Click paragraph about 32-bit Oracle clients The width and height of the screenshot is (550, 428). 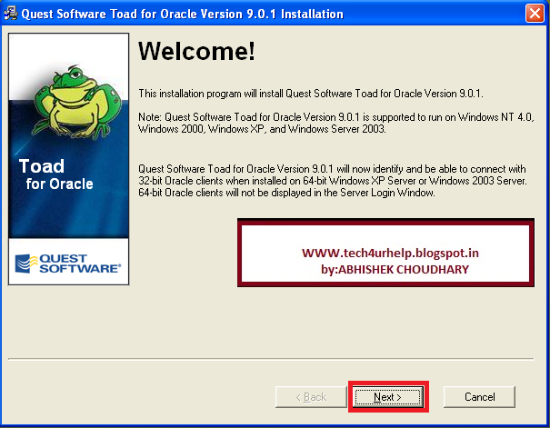point(333,181)
